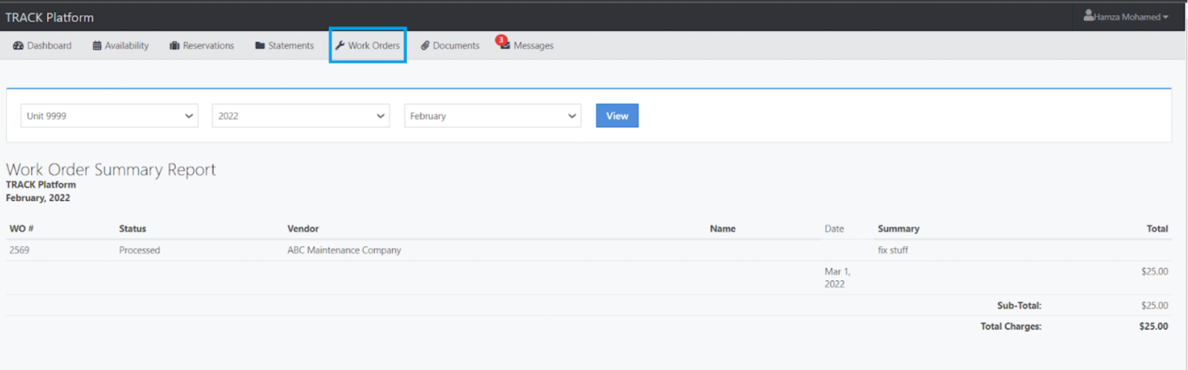The image size is (1188, 370).
Task: Click the 'fix stuff' summary text
Action: pos(892,251)
